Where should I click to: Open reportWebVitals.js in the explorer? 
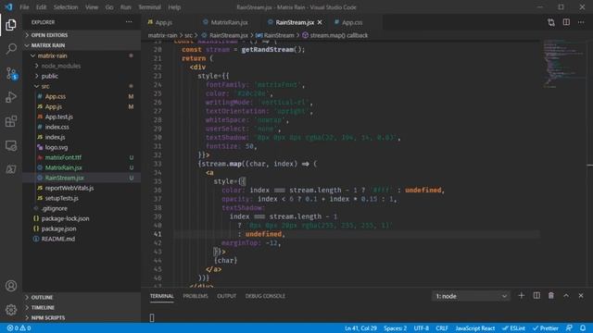click(x=82, y=188)
